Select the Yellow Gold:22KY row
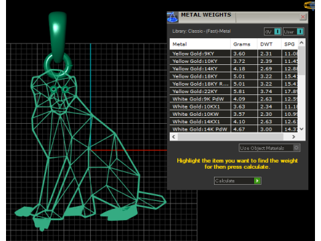The width and height of the screenshot is (321, 241). point(234,92)
